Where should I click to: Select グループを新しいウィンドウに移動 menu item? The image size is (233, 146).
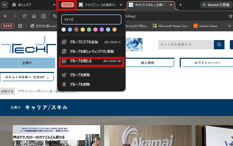coord(91,51)
